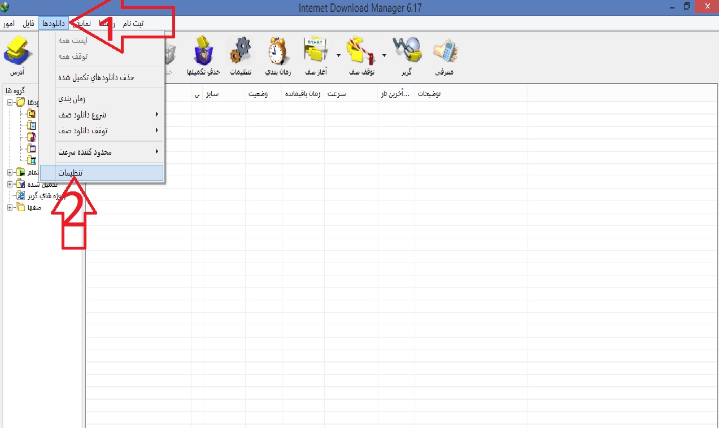Sort by the توضیحات column header
Image resolution: width=719 pixels, height=428 pixels.
(x=470, y=94)
